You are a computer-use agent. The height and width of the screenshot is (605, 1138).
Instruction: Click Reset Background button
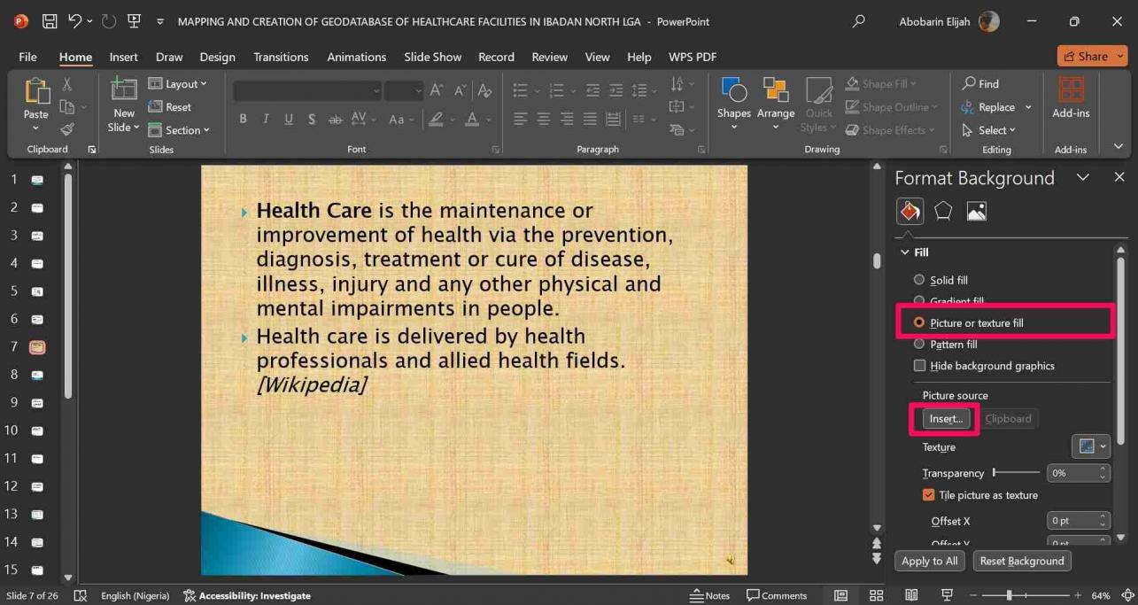click(x=1022, y=561)
